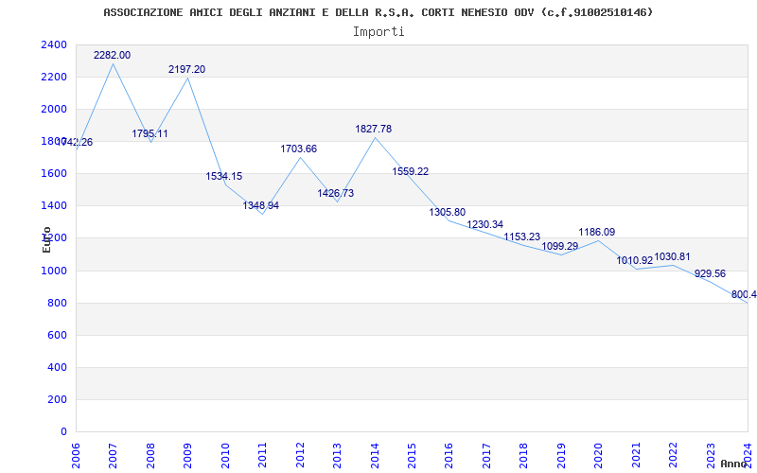Click the 1426.73 data label
The width and height of the screenshot is (757, 473).
[336, 194]
